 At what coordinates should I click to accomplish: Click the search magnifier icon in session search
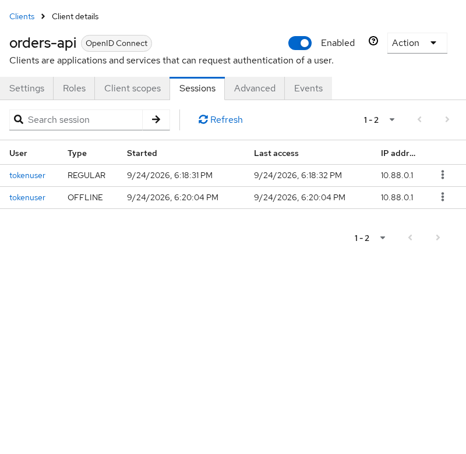click(x=19, y=120)
